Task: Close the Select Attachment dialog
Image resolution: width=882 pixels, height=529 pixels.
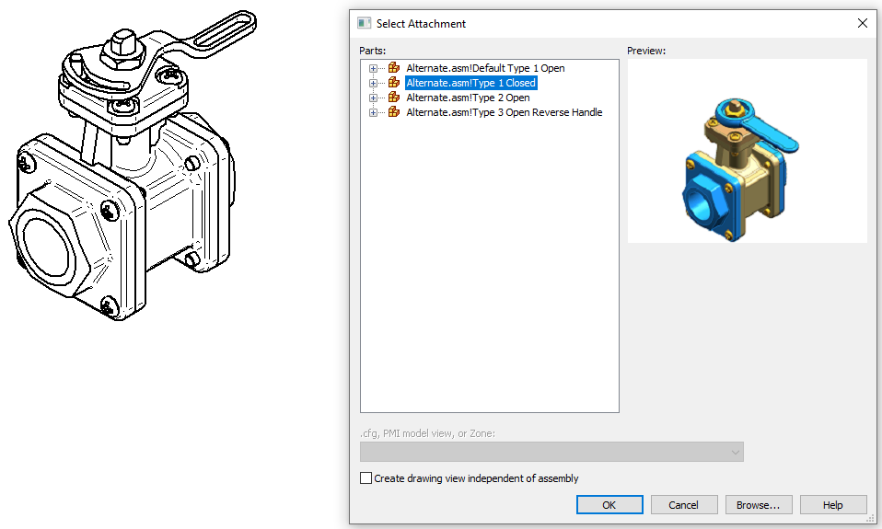Action: click(863, 23)
